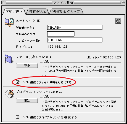The width and height of the screenshot is (127, 124).
Task: Click the コンピュータの名前 text field
Action: 75,40
